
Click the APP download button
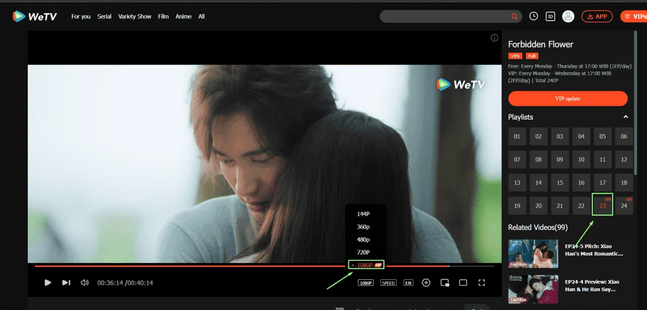pos(597,16)
